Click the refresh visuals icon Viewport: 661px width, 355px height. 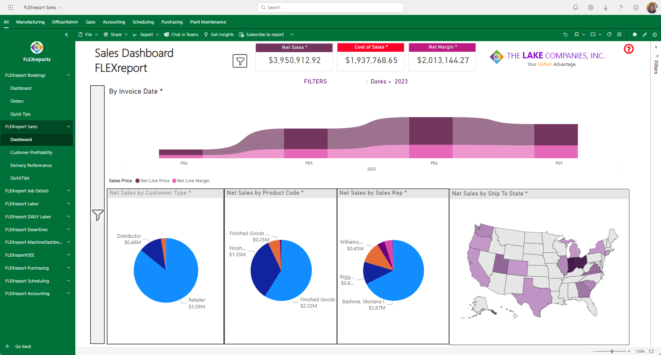tap(609, 34)
